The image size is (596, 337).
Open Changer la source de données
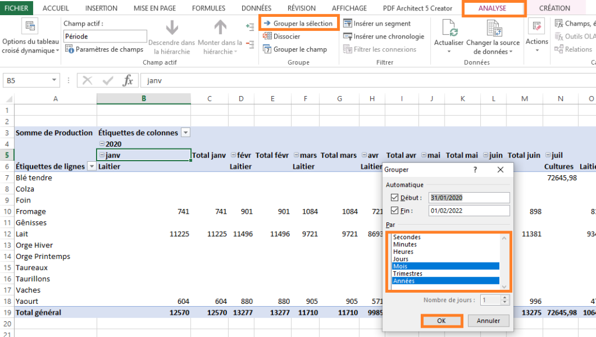pos(494,29)
